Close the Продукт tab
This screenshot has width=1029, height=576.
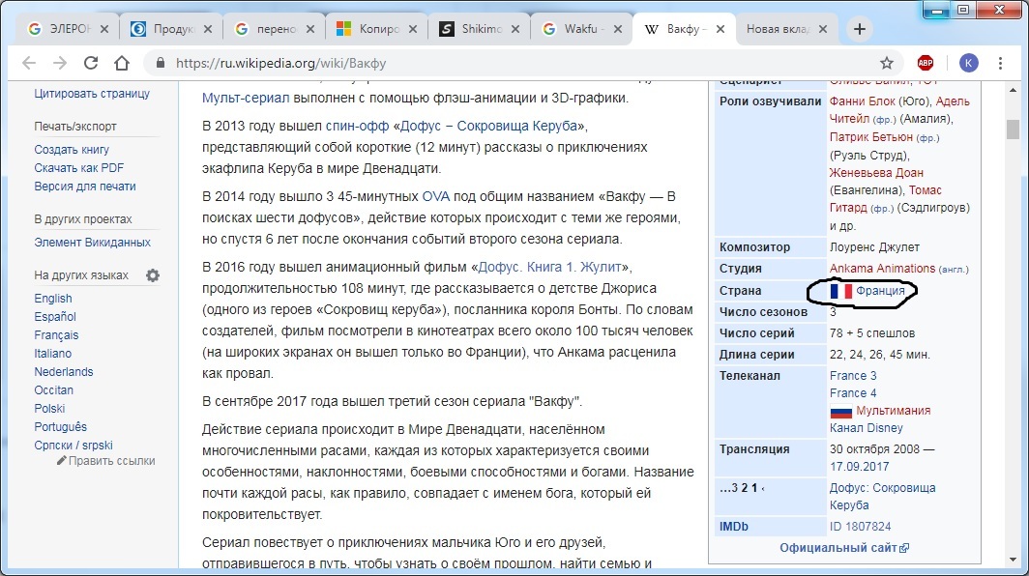[x=207, y=29]
